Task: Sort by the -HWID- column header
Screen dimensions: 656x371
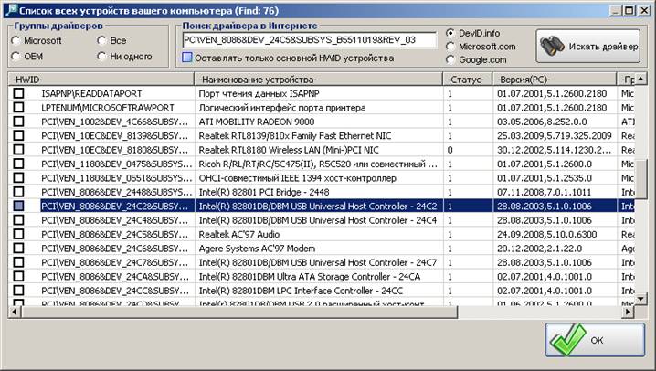Action: [101, 79]
